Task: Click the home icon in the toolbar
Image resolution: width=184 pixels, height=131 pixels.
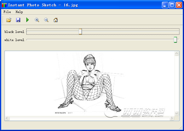Action: pyautogui.click(x=56, y=20)
